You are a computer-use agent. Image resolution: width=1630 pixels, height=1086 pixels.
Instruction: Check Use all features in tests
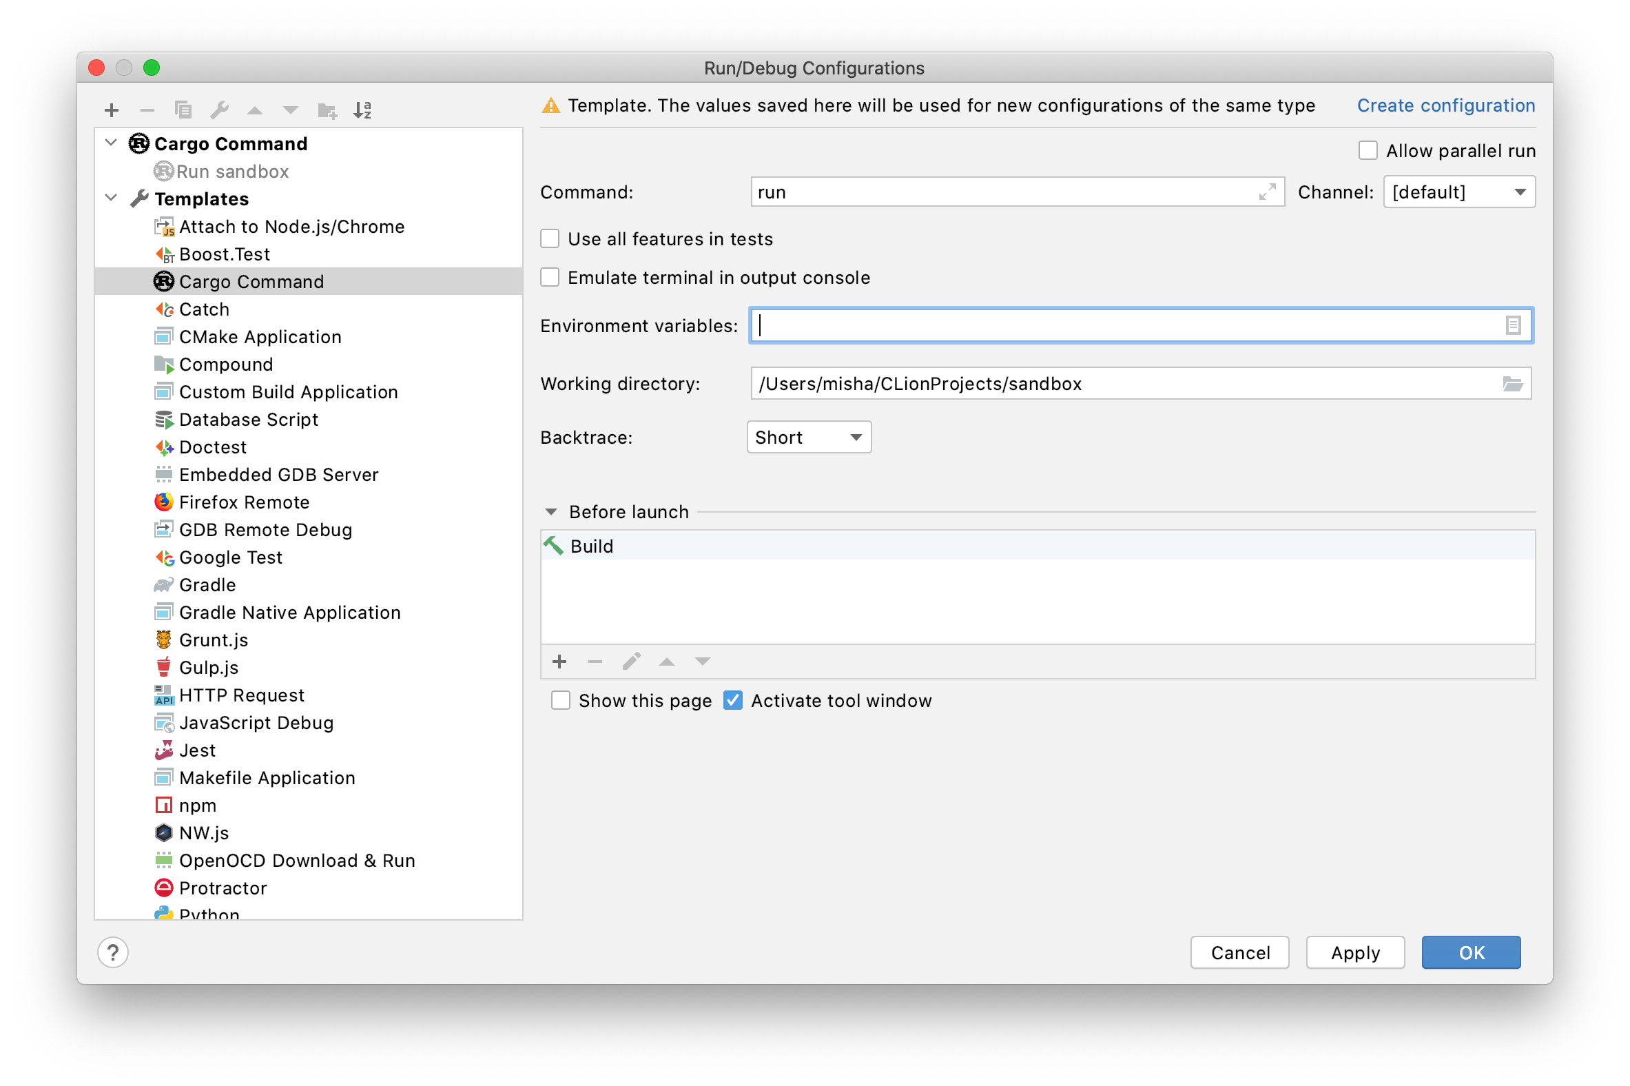click(549, 238)
